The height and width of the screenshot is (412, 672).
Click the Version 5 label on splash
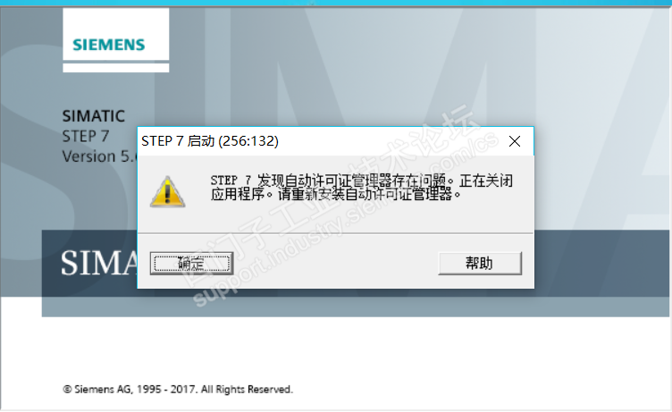point(99,156)
